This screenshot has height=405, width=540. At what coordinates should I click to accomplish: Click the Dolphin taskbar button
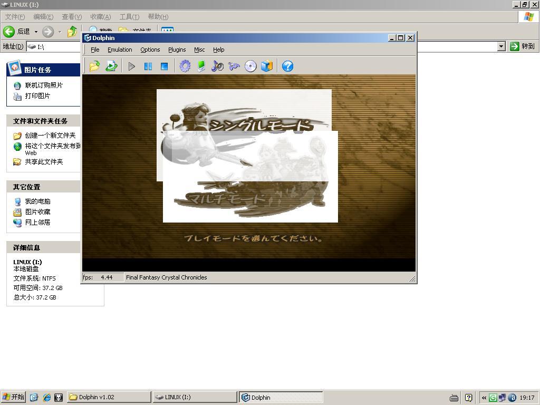click(281, 397)
